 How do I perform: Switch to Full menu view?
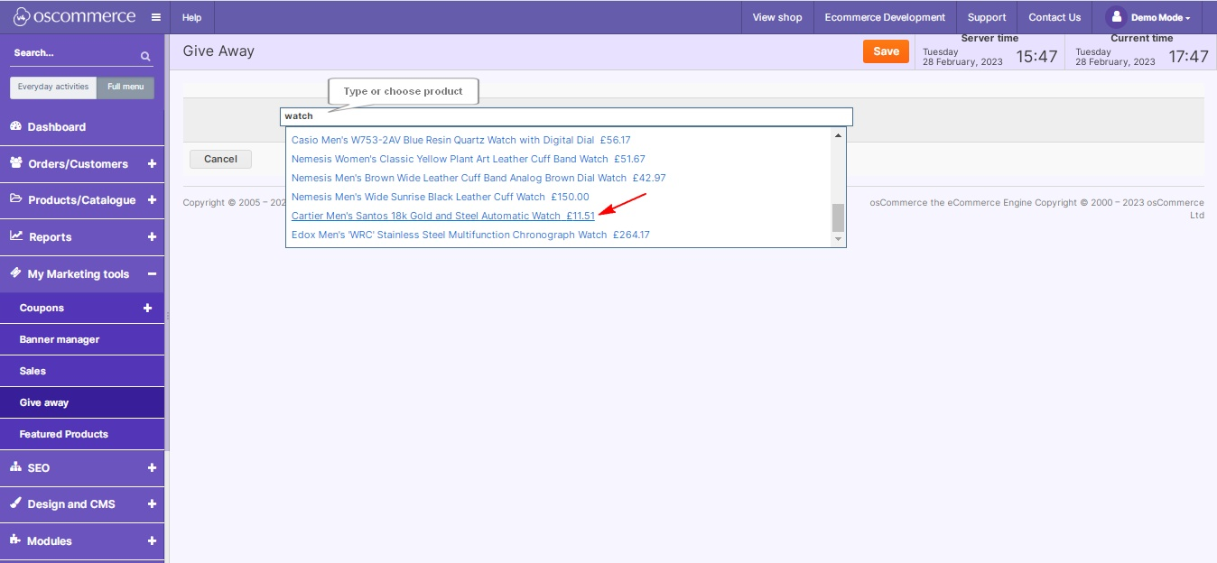(125, 88)
